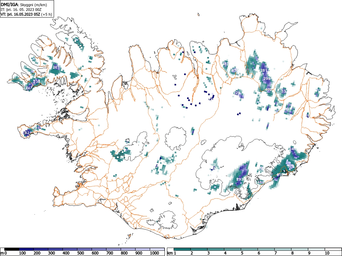The width and height of the screenshot is (342, 256).
Task: Select the '299' visibility value on the map
Action: click(x=267, y=79)
